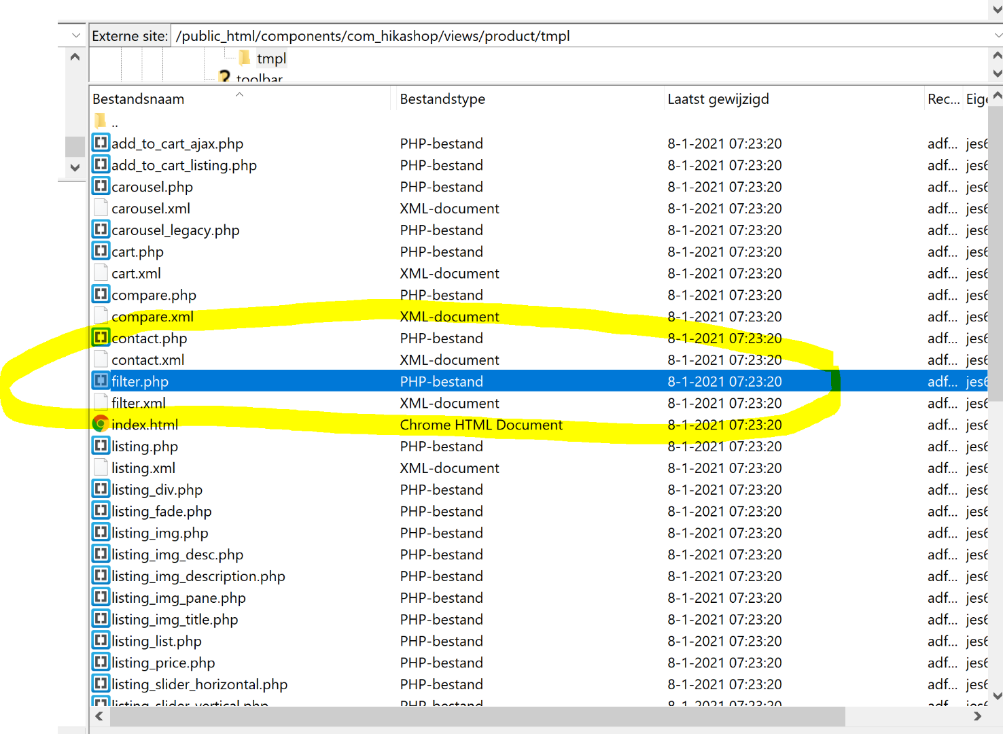
Task: Click the file list vertical scrollbar thumb
Action: [x=997, y=254]
